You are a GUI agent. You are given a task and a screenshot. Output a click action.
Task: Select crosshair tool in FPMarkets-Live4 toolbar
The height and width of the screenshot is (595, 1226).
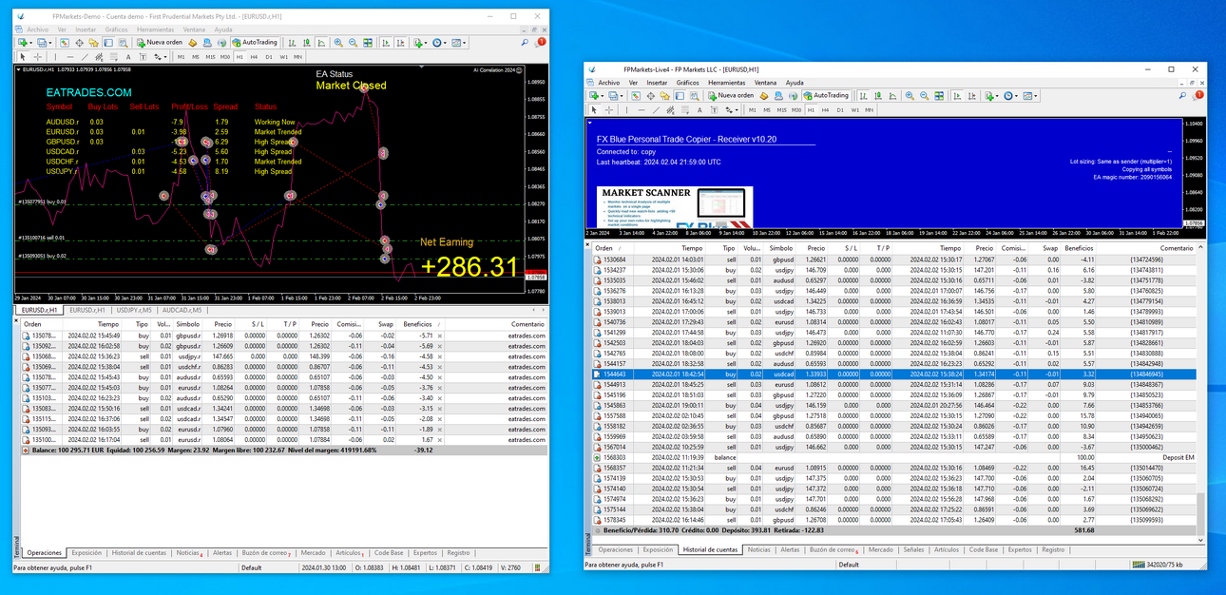608,109
